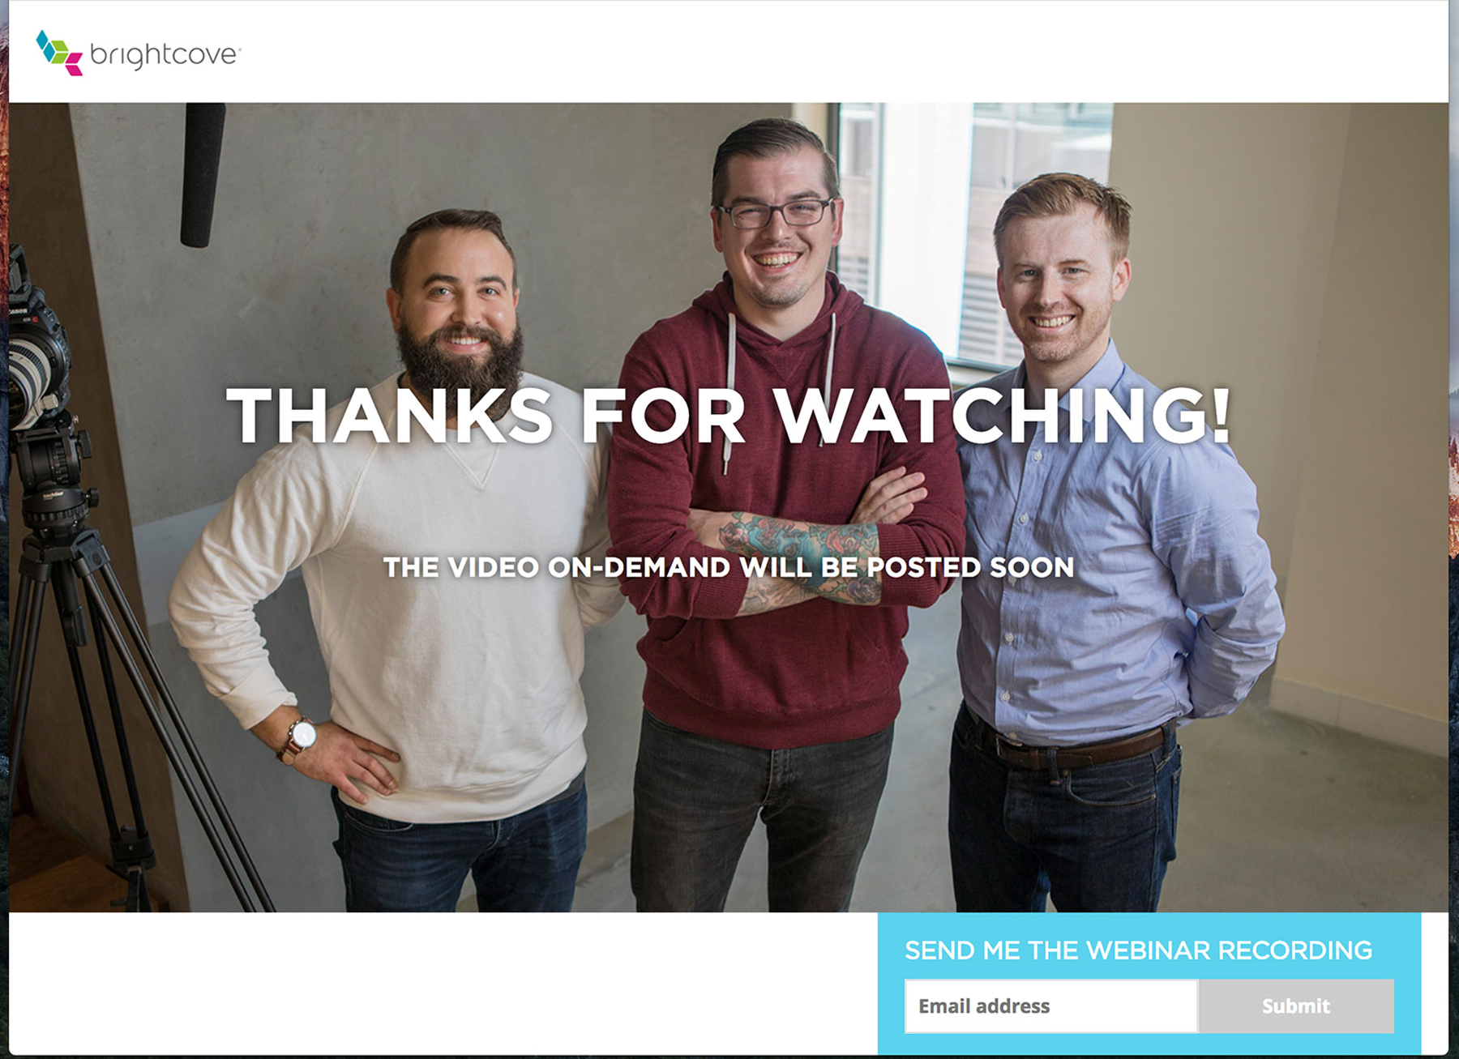
Task: Click the cyan form panel background below heading
Action: point(1149,1044)
